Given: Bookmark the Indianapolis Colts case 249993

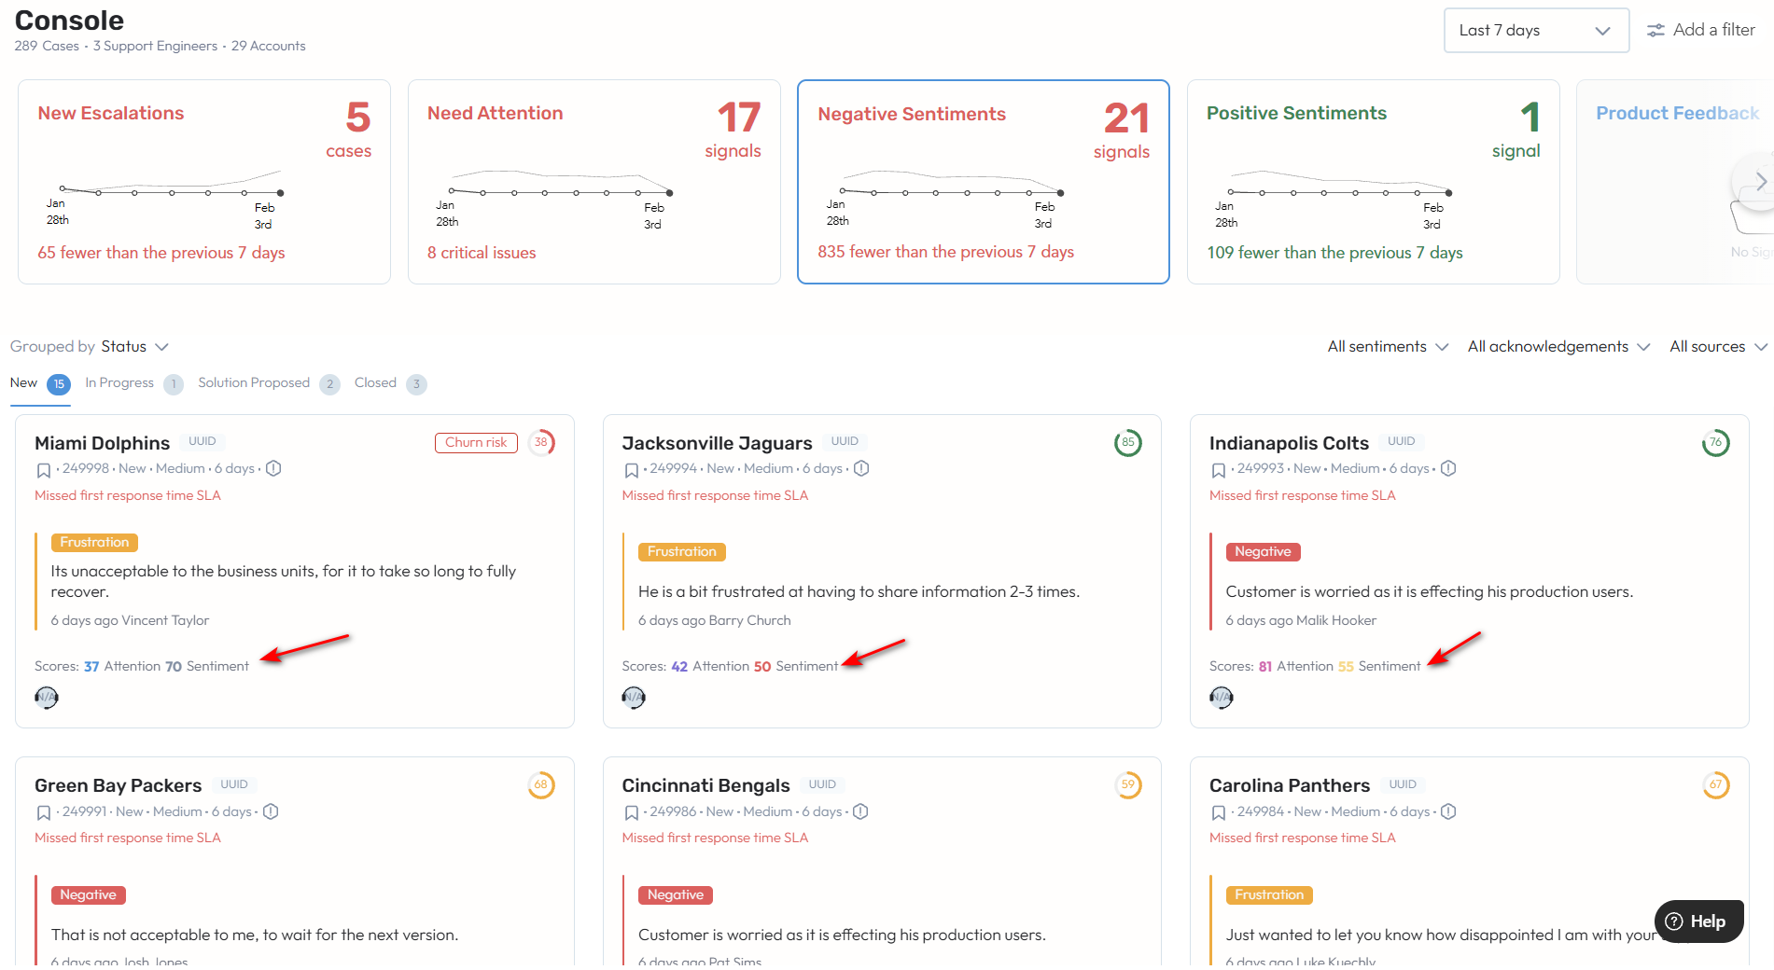Looking at the screenshot, I should 1218,470.
